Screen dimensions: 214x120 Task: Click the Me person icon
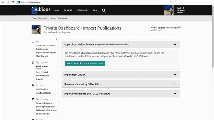(33, 41)
